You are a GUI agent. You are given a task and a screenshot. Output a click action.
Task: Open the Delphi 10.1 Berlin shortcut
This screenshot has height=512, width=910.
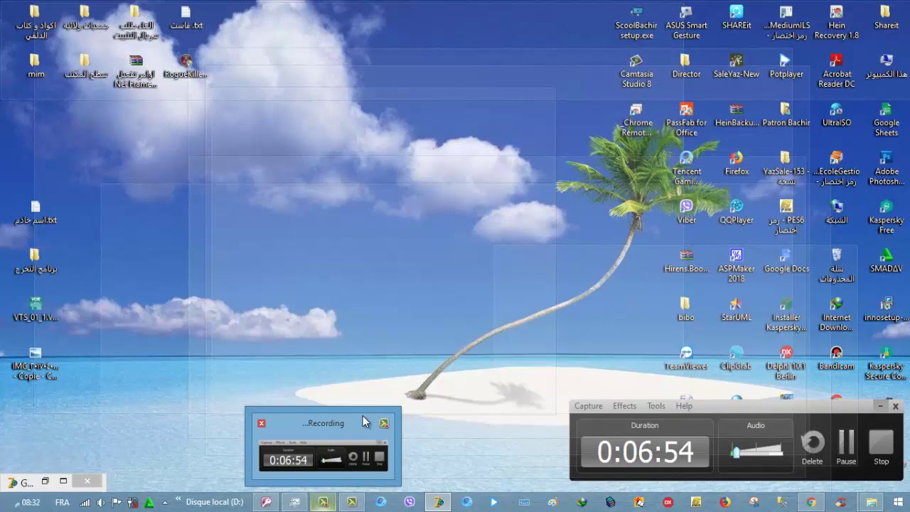(x=786, y=363)
